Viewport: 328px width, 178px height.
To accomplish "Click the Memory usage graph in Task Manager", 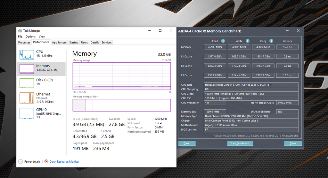I will coord(122,76).
